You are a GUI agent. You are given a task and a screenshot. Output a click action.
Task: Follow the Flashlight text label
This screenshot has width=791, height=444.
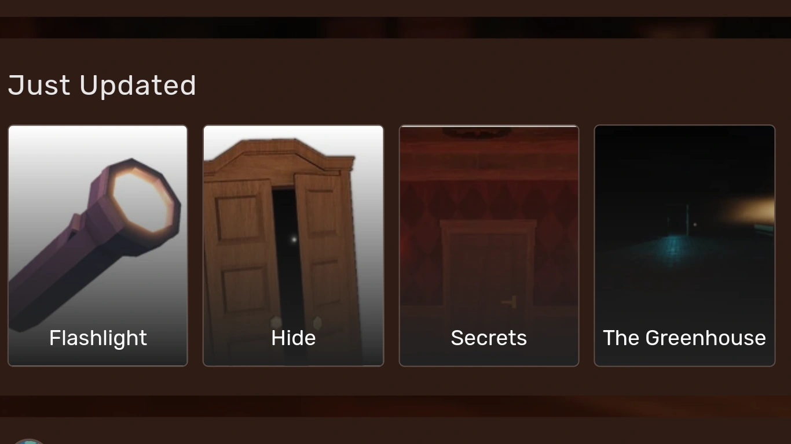98,338
